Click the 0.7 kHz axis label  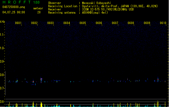pyautogui.click(x=2, y=88)
